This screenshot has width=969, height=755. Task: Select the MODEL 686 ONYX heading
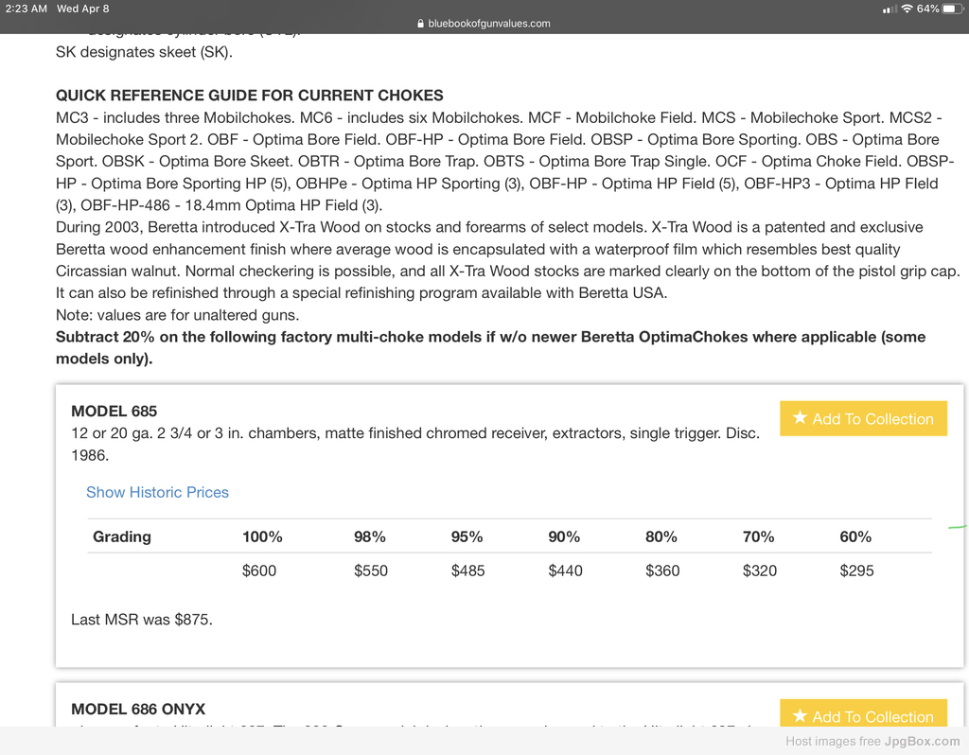[138, 709]
